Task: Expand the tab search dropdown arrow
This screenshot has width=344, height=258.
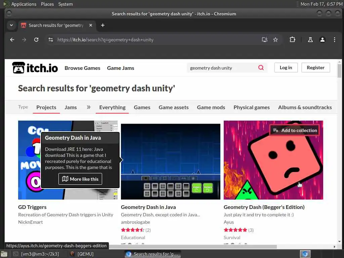Action: tap(11, 25)
